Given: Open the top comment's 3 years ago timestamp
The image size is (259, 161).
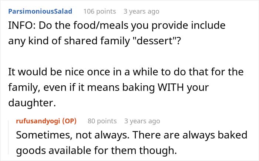Looking at the screenshot, I should (x=141, y=11).
